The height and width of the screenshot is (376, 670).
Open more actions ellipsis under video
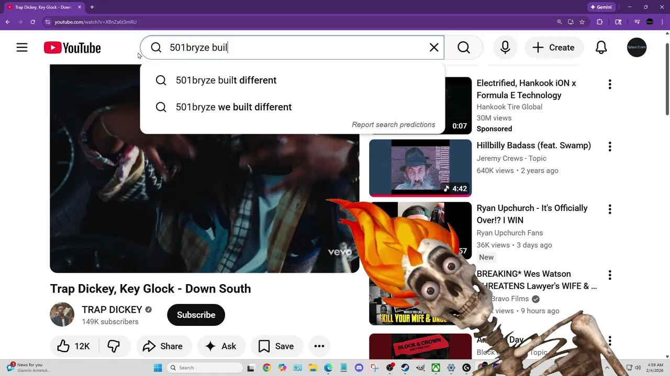pos(319,346)
